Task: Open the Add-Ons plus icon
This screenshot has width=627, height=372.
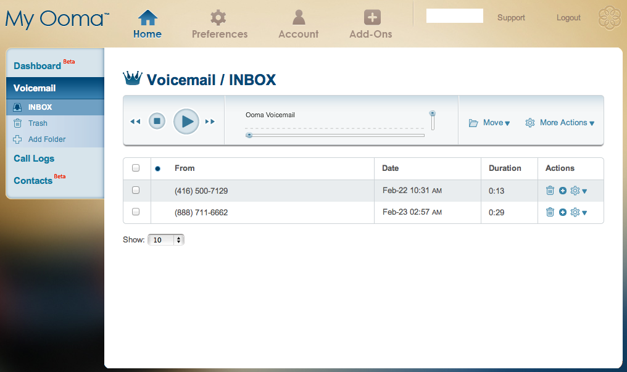Action: [372, 17]
